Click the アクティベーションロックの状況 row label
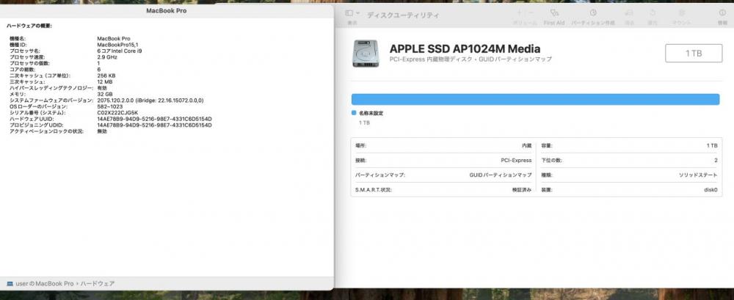This screenshot has height=300, width=734. pos(46,131)
